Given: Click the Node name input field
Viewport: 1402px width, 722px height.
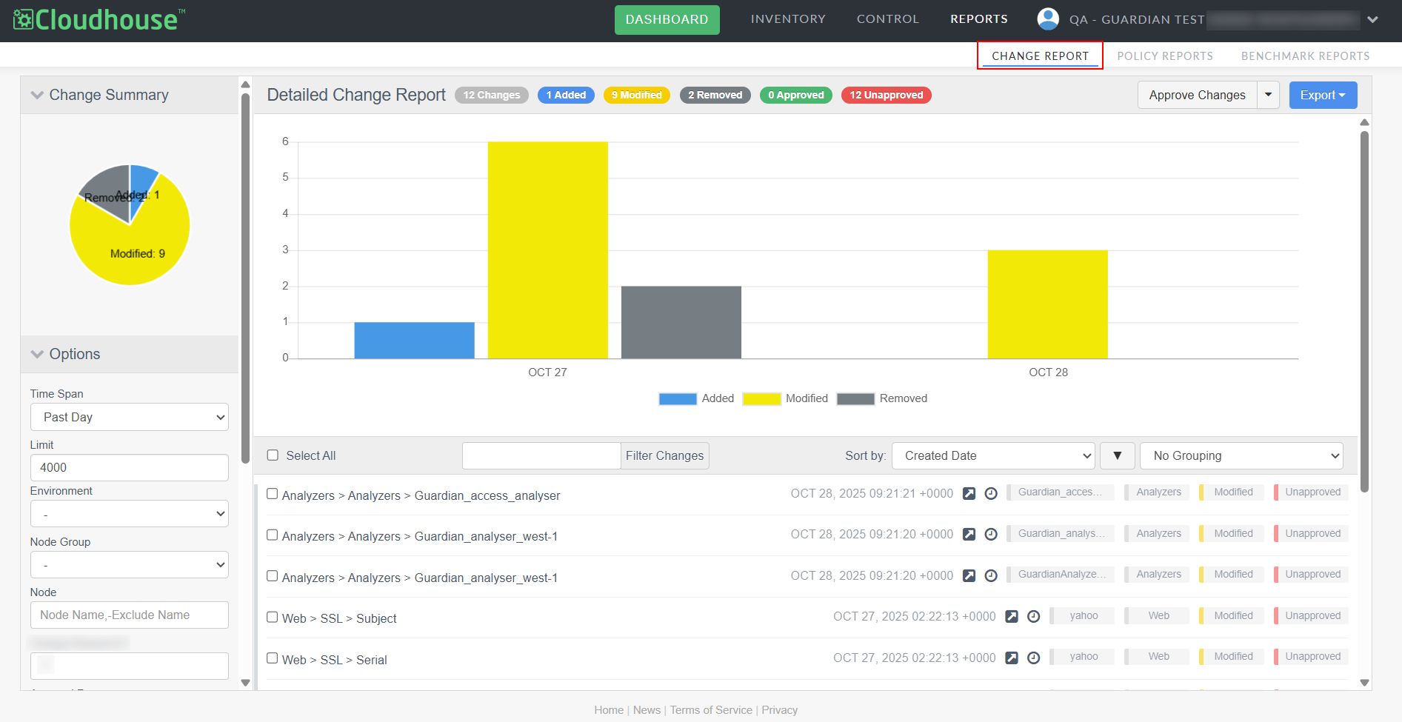Looking at the screenshot, I should coord(130,615).
